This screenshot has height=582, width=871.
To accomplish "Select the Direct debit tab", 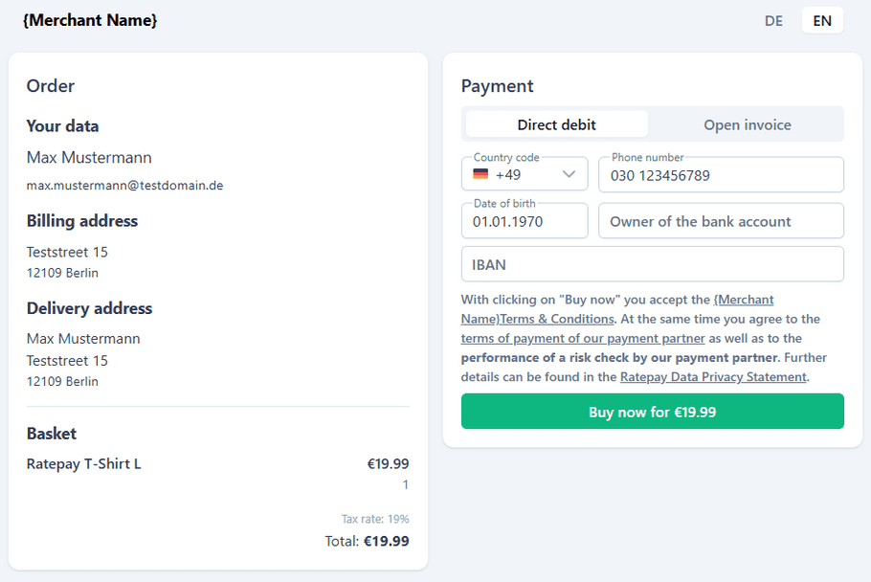I will pyautogui.click(x=557, y=124).
